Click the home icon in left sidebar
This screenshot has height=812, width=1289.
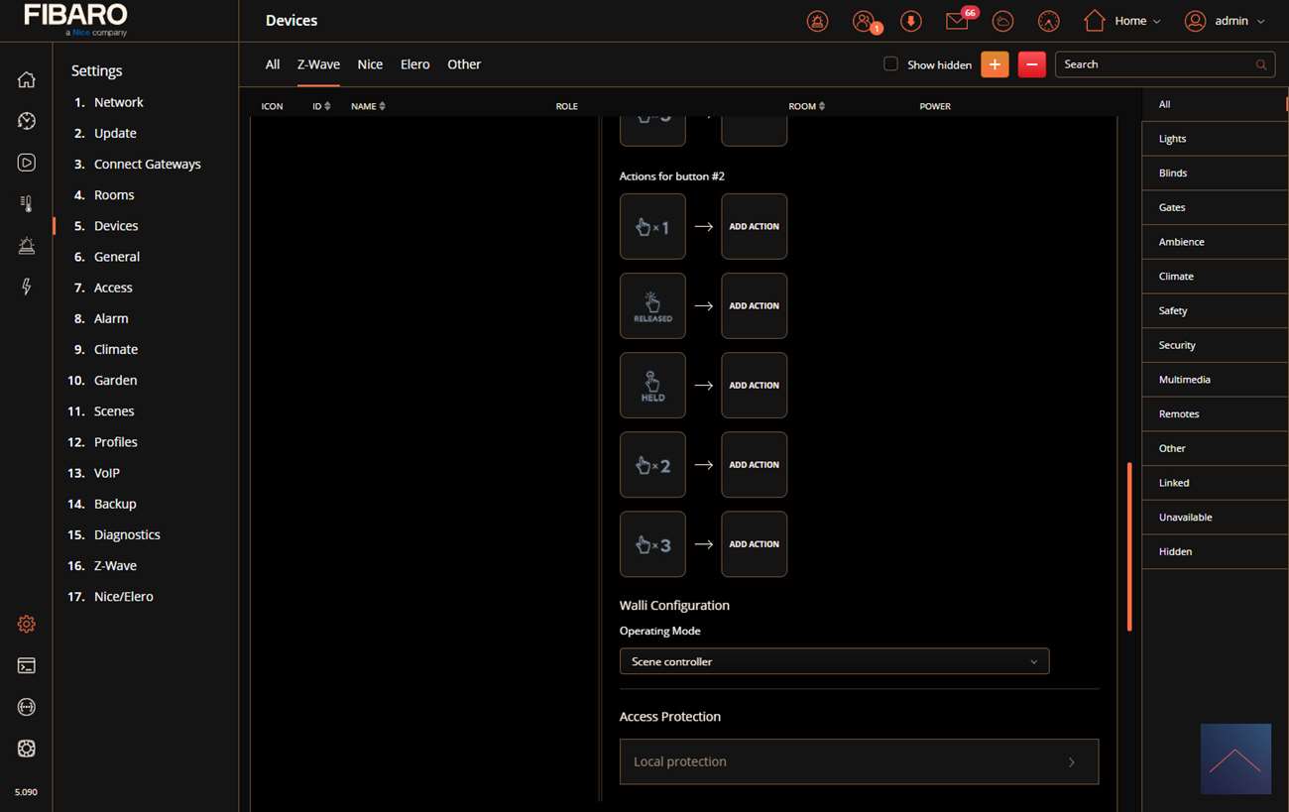point(27,80)
